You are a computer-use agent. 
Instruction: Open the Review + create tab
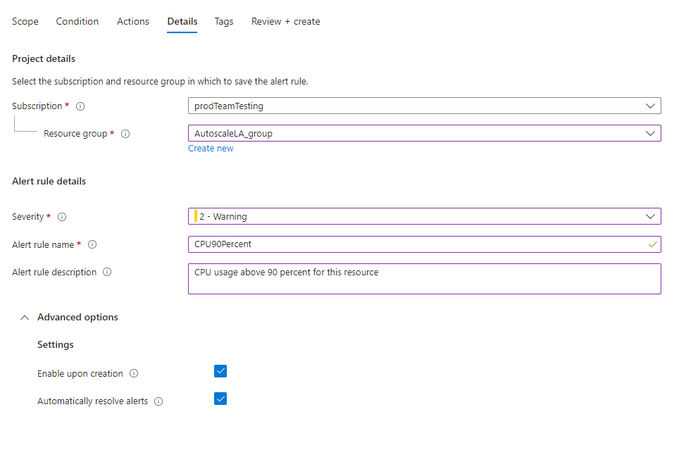click(x=285, y=22)
